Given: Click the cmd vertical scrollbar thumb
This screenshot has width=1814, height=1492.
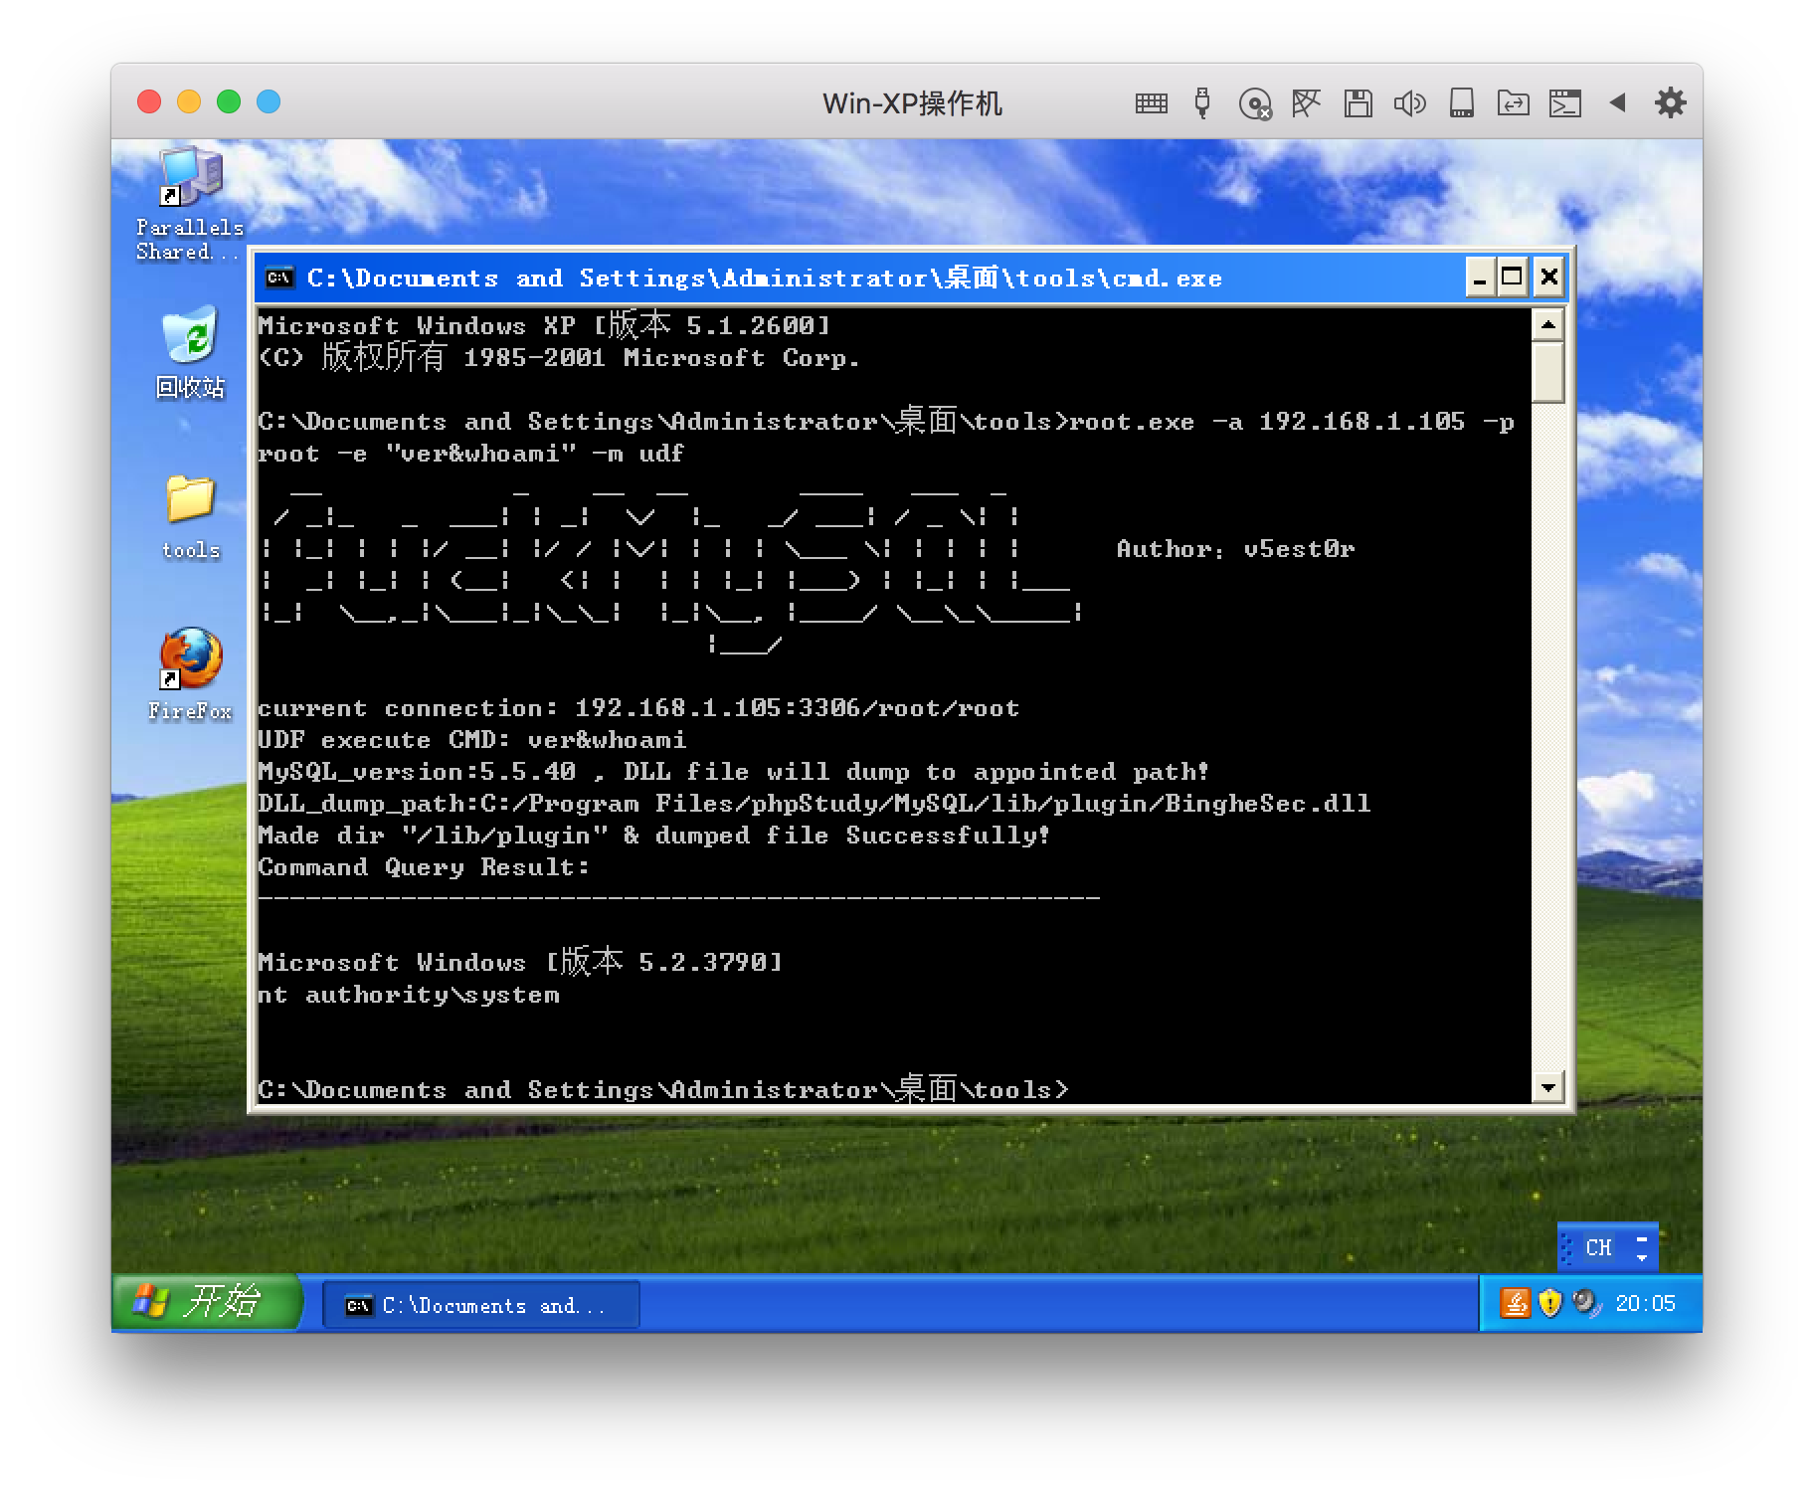Looking at the screenshot, I should click(x=1548, y=372).
